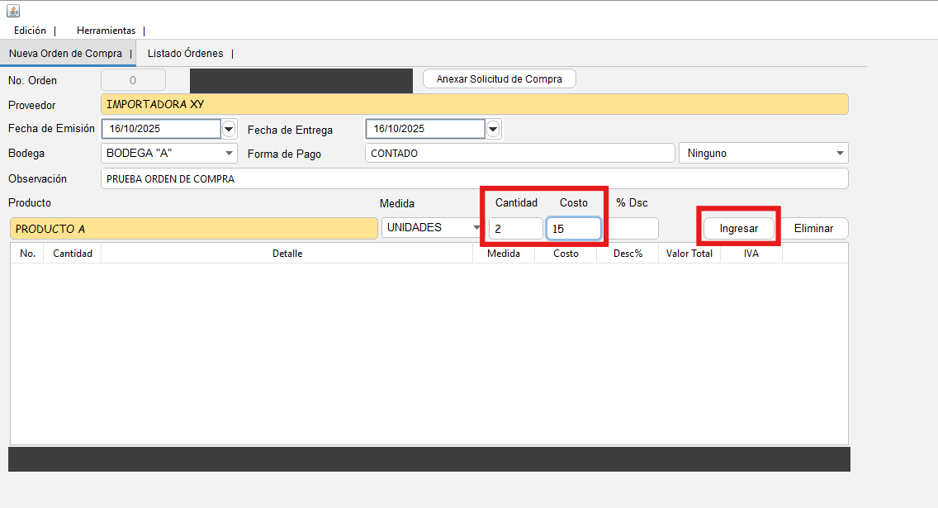The width and height of the screenshot is (938, 508).
Task: Click the % Dsc input field
Action: [632, 229]
